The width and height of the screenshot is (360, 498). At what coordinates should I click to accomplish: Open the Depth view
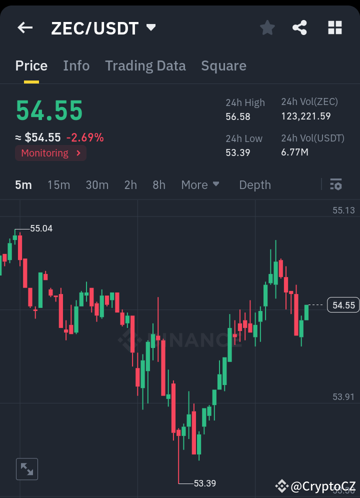tap(254, 184)
